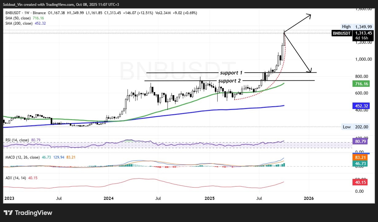The width and height of the screenshot is (378, 222).
Task: Click the current price label 1,313.45
Action: coord(363,33)
